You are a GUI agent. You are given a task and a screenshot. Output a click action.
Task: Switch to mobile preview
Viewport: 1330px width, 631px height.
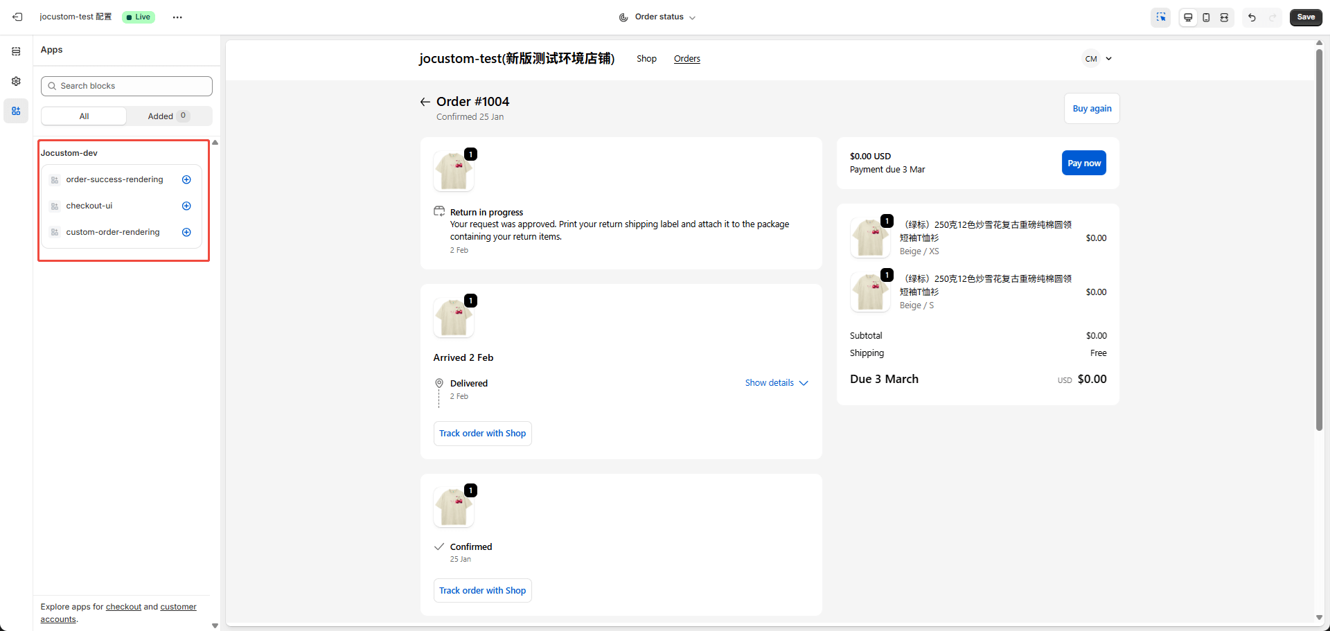pyautogui.click(x=1206, y=17)
